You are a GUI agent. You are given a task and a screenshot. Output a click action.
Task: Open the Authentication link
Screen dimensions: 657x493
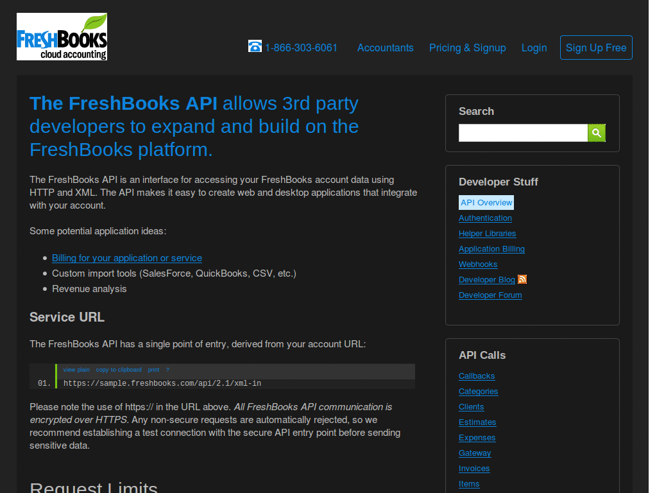tap(485, 218)
